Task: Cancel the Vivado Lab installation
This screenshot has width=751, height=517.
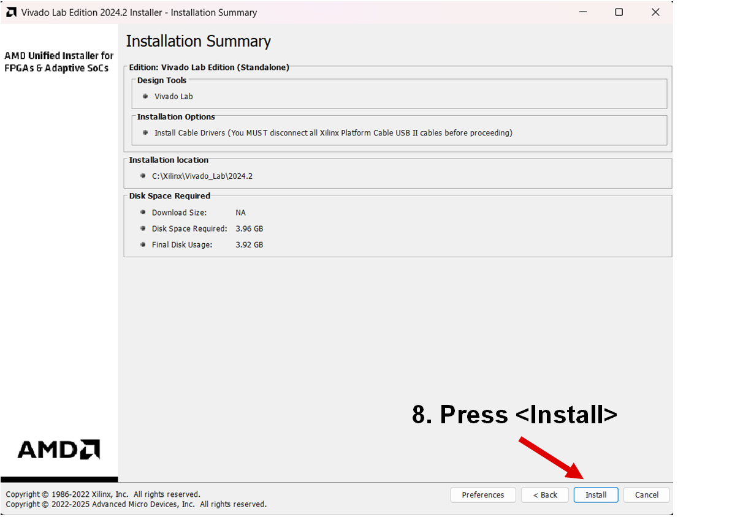Action: [x=646, y=495]
